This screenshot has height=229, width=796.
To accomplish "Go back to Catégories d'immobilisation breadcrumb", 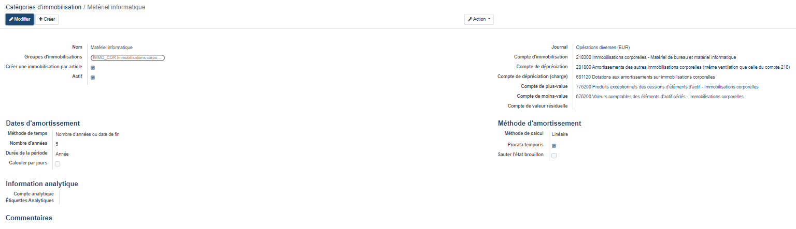I will 44,7.
